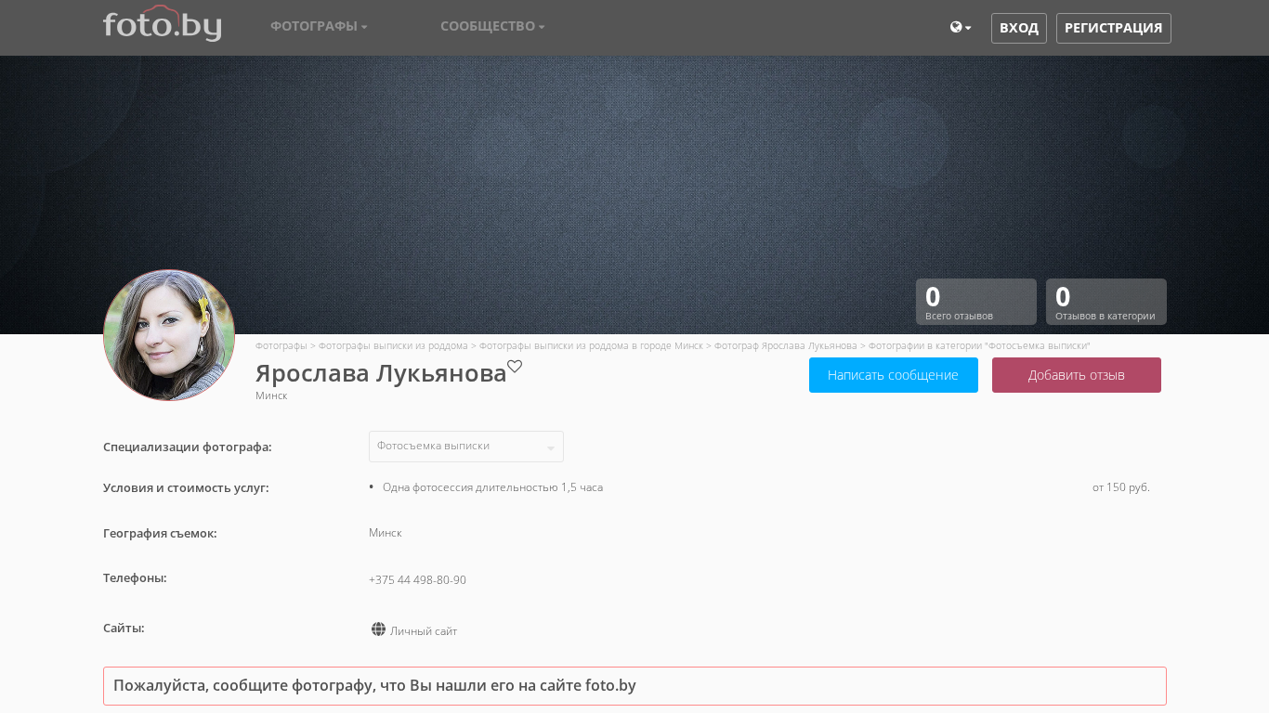The height and width of the screenshot is (713, 1269).
Task: Click phone number +375 44 498-80-90
Action: (x=417, y=580)
